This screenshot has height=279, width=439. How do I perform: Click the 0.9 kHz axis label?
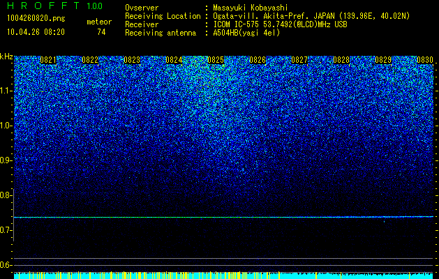[x=6, y=160]
